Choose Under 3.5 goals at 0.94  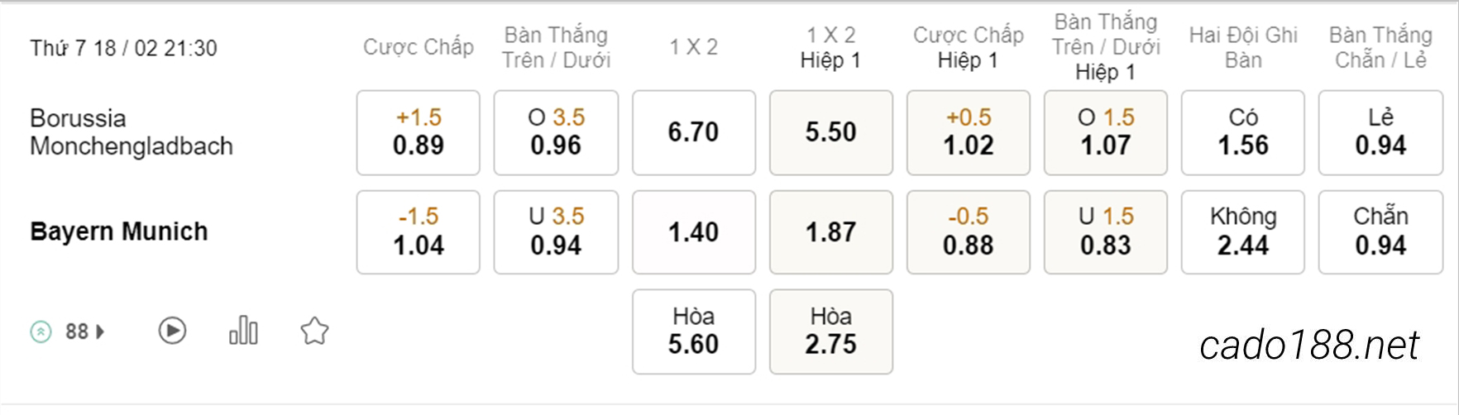pos(556,232)
